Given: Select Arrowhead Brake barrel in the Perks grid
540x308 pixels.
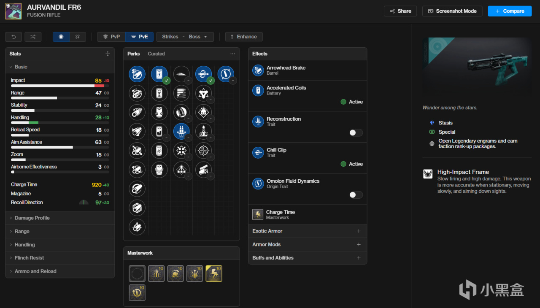Looking at the screenshot, I should 137,74.
